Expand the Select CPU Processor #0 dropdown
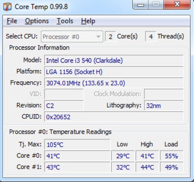 (x=72, y=37)
